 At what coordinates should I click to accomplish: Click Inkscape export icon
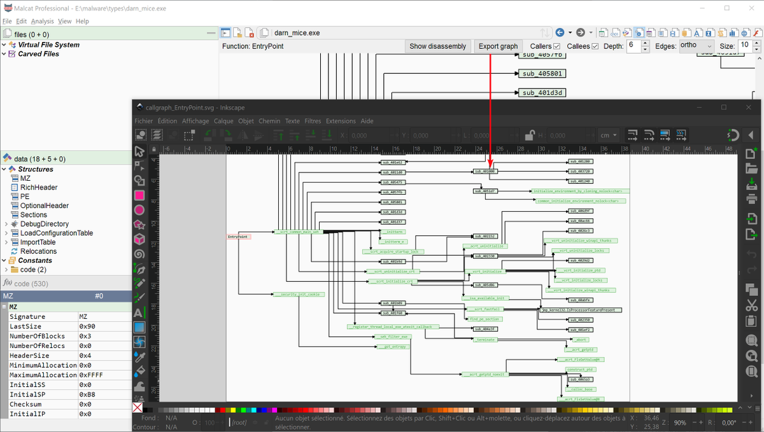point(751,234)
